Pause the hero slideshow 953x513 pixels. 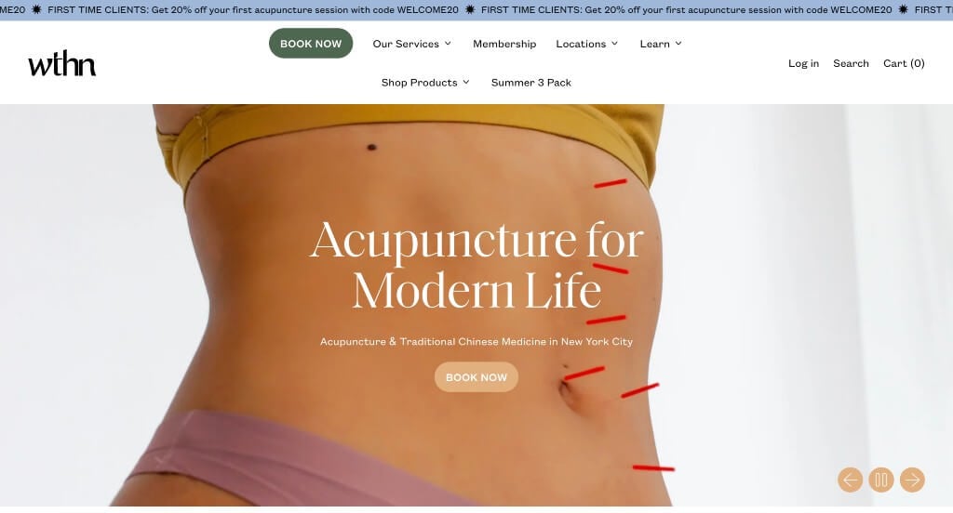coord(880,480)
